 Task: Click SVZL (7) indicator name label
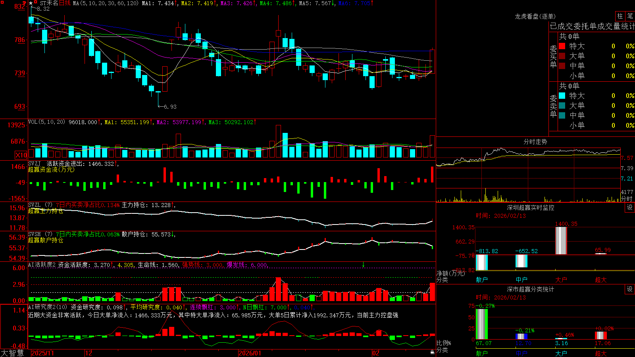40,205
